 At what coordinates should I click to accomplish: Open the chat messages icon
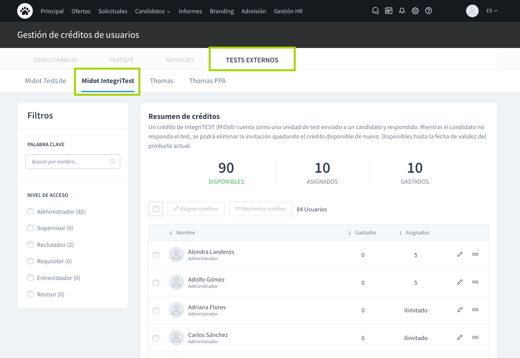(x=375, y=11)
